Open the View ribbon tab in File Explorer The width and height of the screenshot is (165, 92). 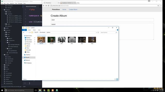(39, 30)
